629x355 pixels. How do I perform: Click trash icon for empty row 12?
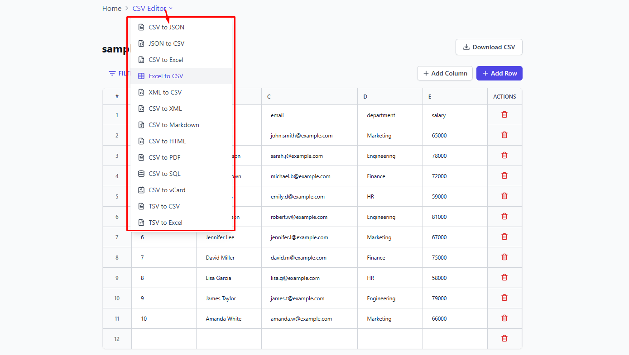pos(504,339)
